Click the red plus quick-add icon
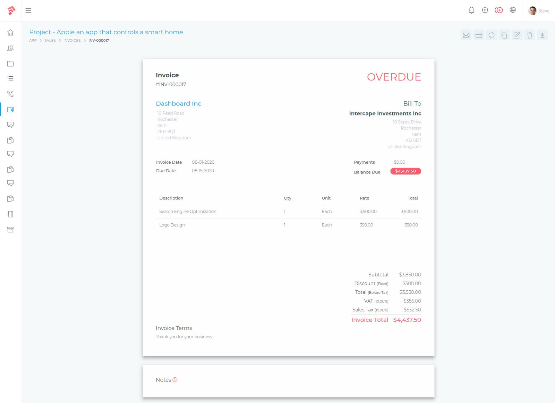This screenshot has height=403, width=555. coord(499,10)
